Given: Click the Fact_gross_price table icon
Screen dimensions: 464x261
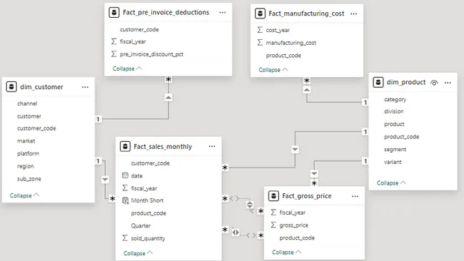Looking at the screenshot, I should point(273,195).
